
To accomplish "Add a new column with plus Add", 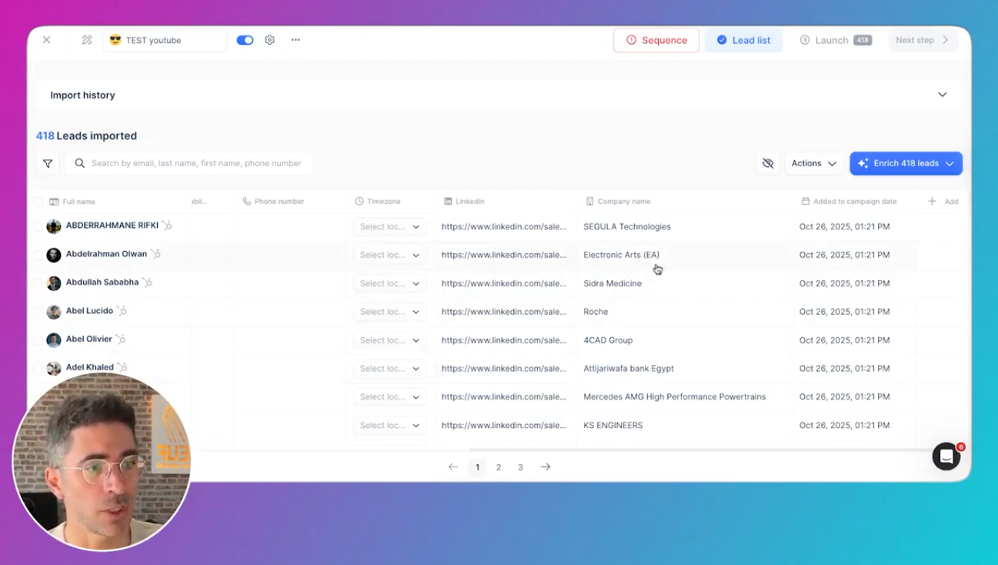I will click(x=943, y=202).
